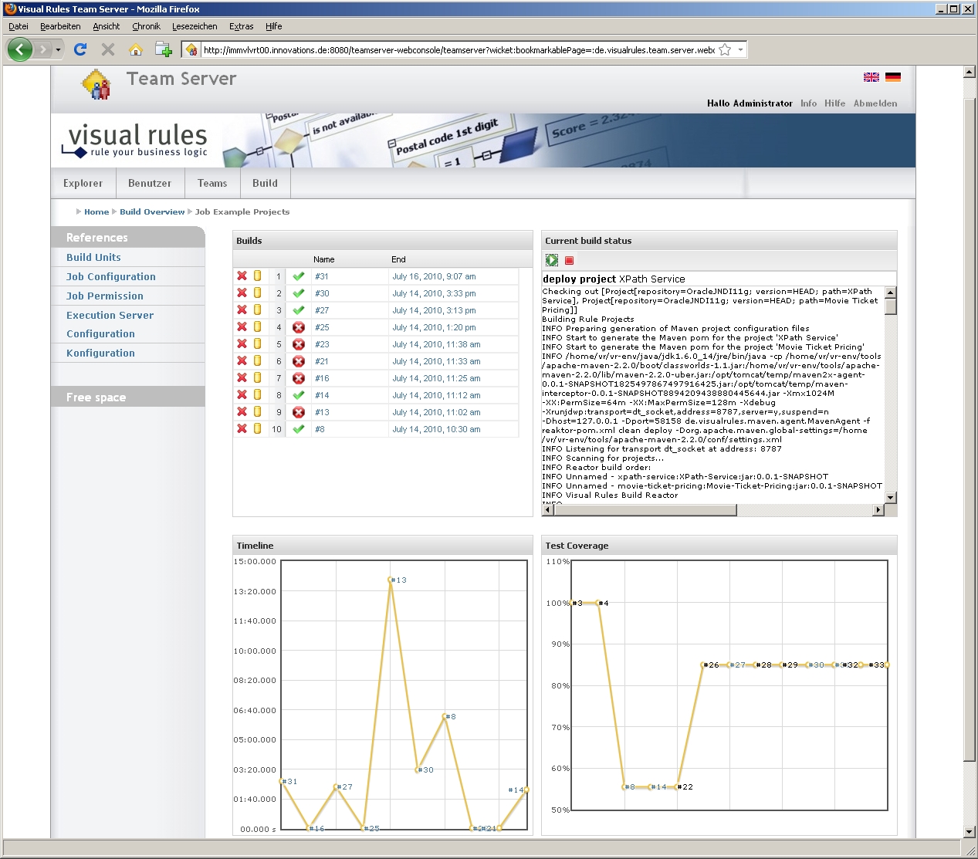Switch language to English via UK flag
Viewport: 978px width, 859px height.
871,77
